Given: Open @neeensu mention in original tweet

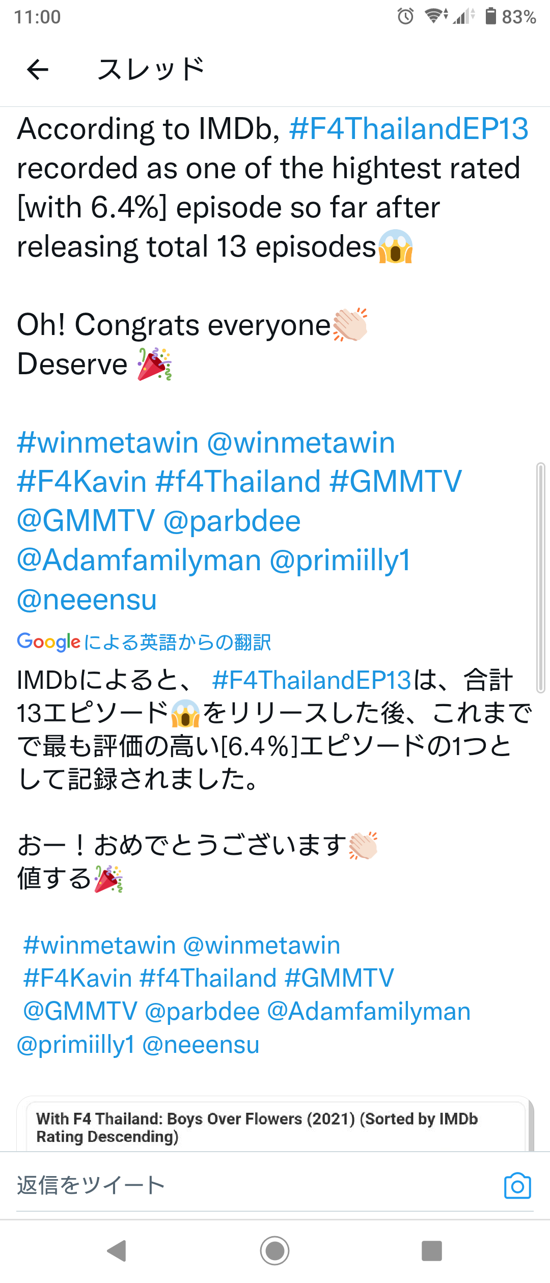Looking at the screenshot, I should [87, 600].
